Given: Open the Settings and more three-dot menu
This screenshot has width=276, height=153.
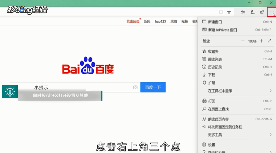Looking at the screenshot, I should tap(271, 12).
